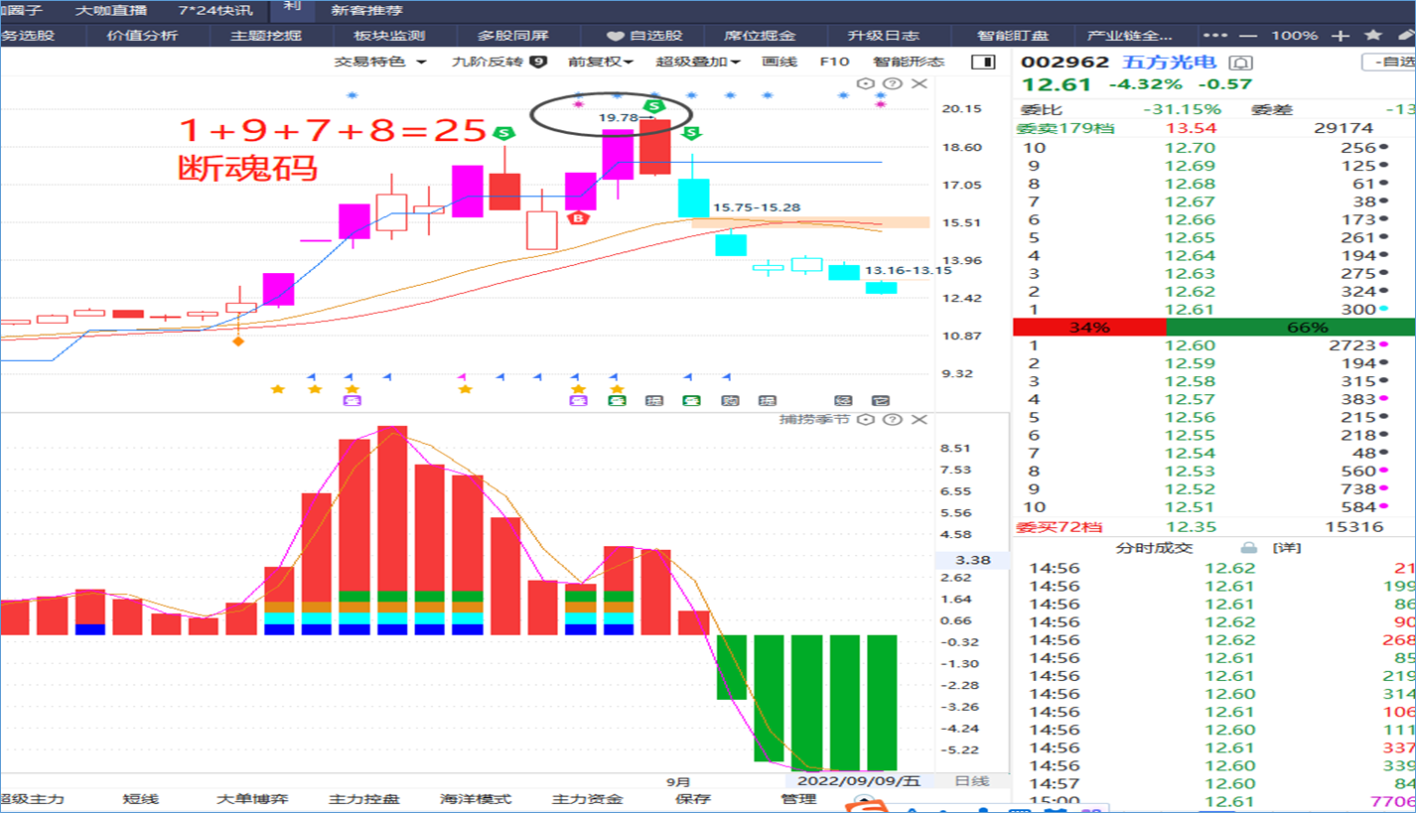Toggle the side panel layout icon
The image size is (1416, 813).
pyautogui.click(x=983, y=62)
